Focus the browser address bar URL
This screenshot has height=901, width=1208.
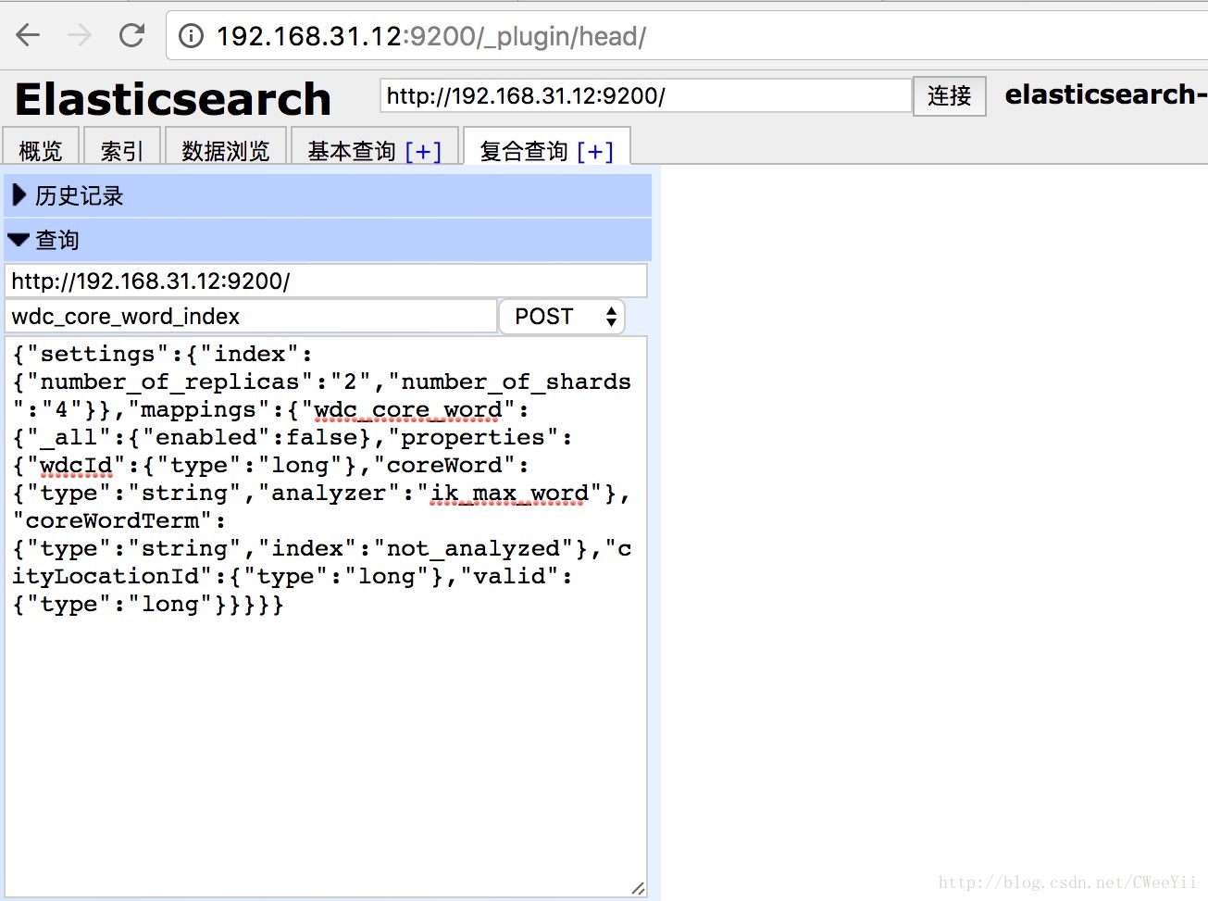click(431, 36)
